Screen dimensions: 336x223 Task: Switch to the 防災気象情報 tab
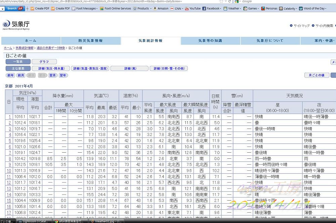pos(90,41)
